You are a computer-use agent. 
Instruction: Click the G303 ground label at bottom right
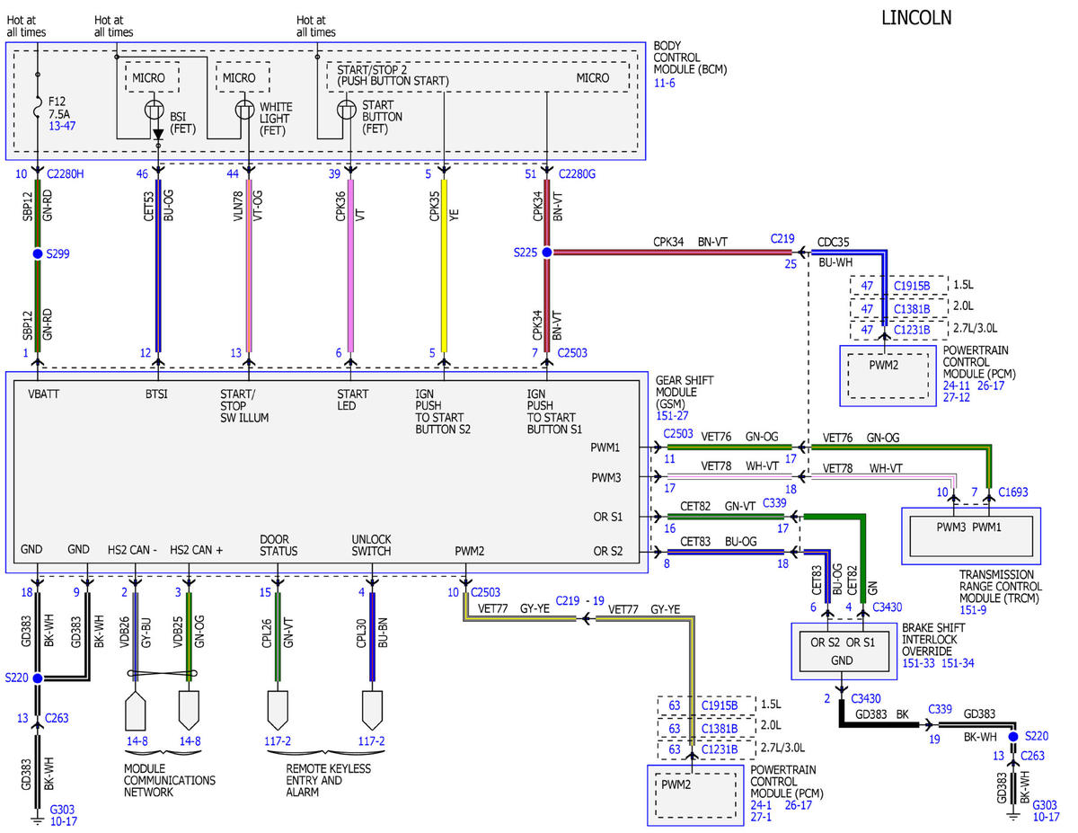click(1045, 805)
